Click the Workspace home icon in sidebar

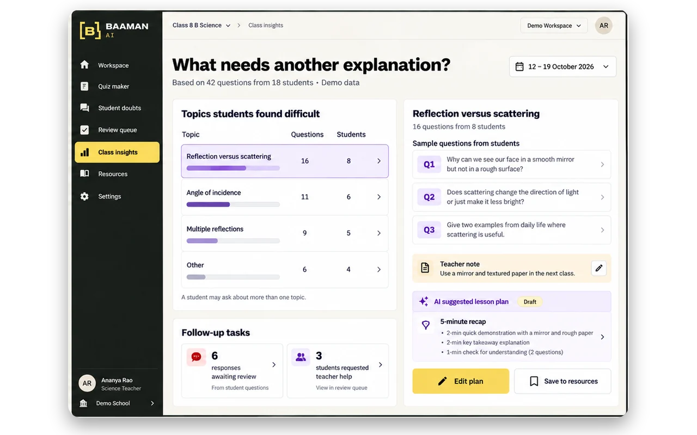pyautogui.click(x=84, y=65)
